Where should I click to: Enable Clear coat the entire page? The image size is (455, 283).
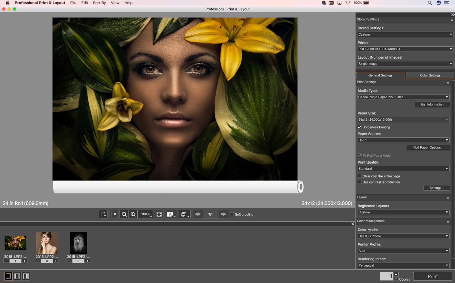click(360, 176)
